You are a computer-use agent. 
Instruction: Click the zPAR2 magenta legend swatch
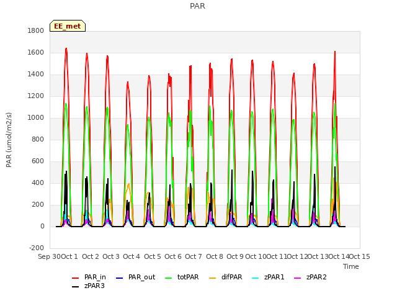(x=298, y=278)
